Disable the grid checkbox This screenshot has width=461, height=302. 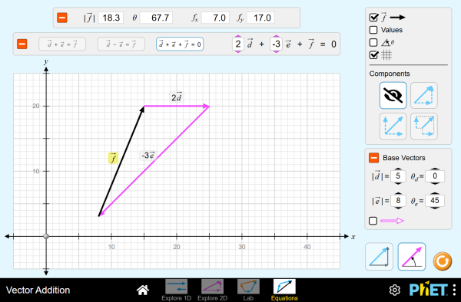click(x=373, y=55)
